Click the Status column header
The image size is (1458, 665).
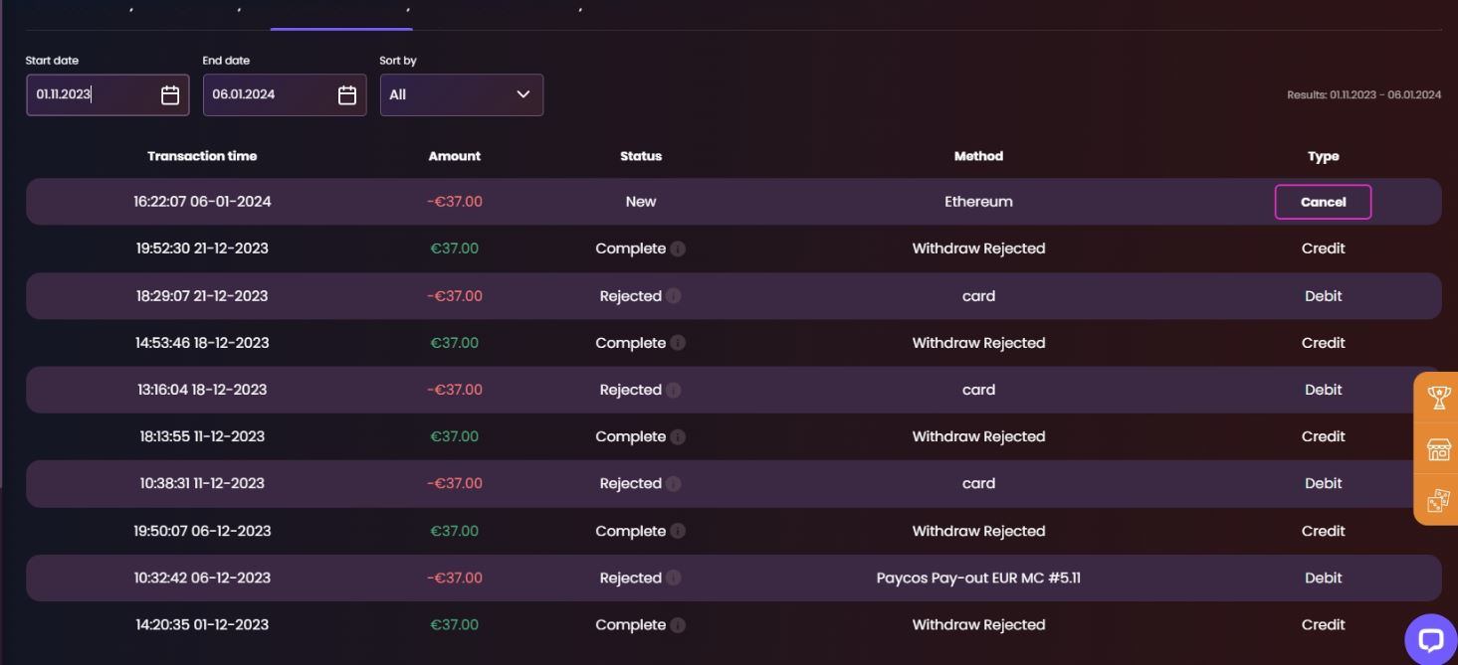(641, 156)
